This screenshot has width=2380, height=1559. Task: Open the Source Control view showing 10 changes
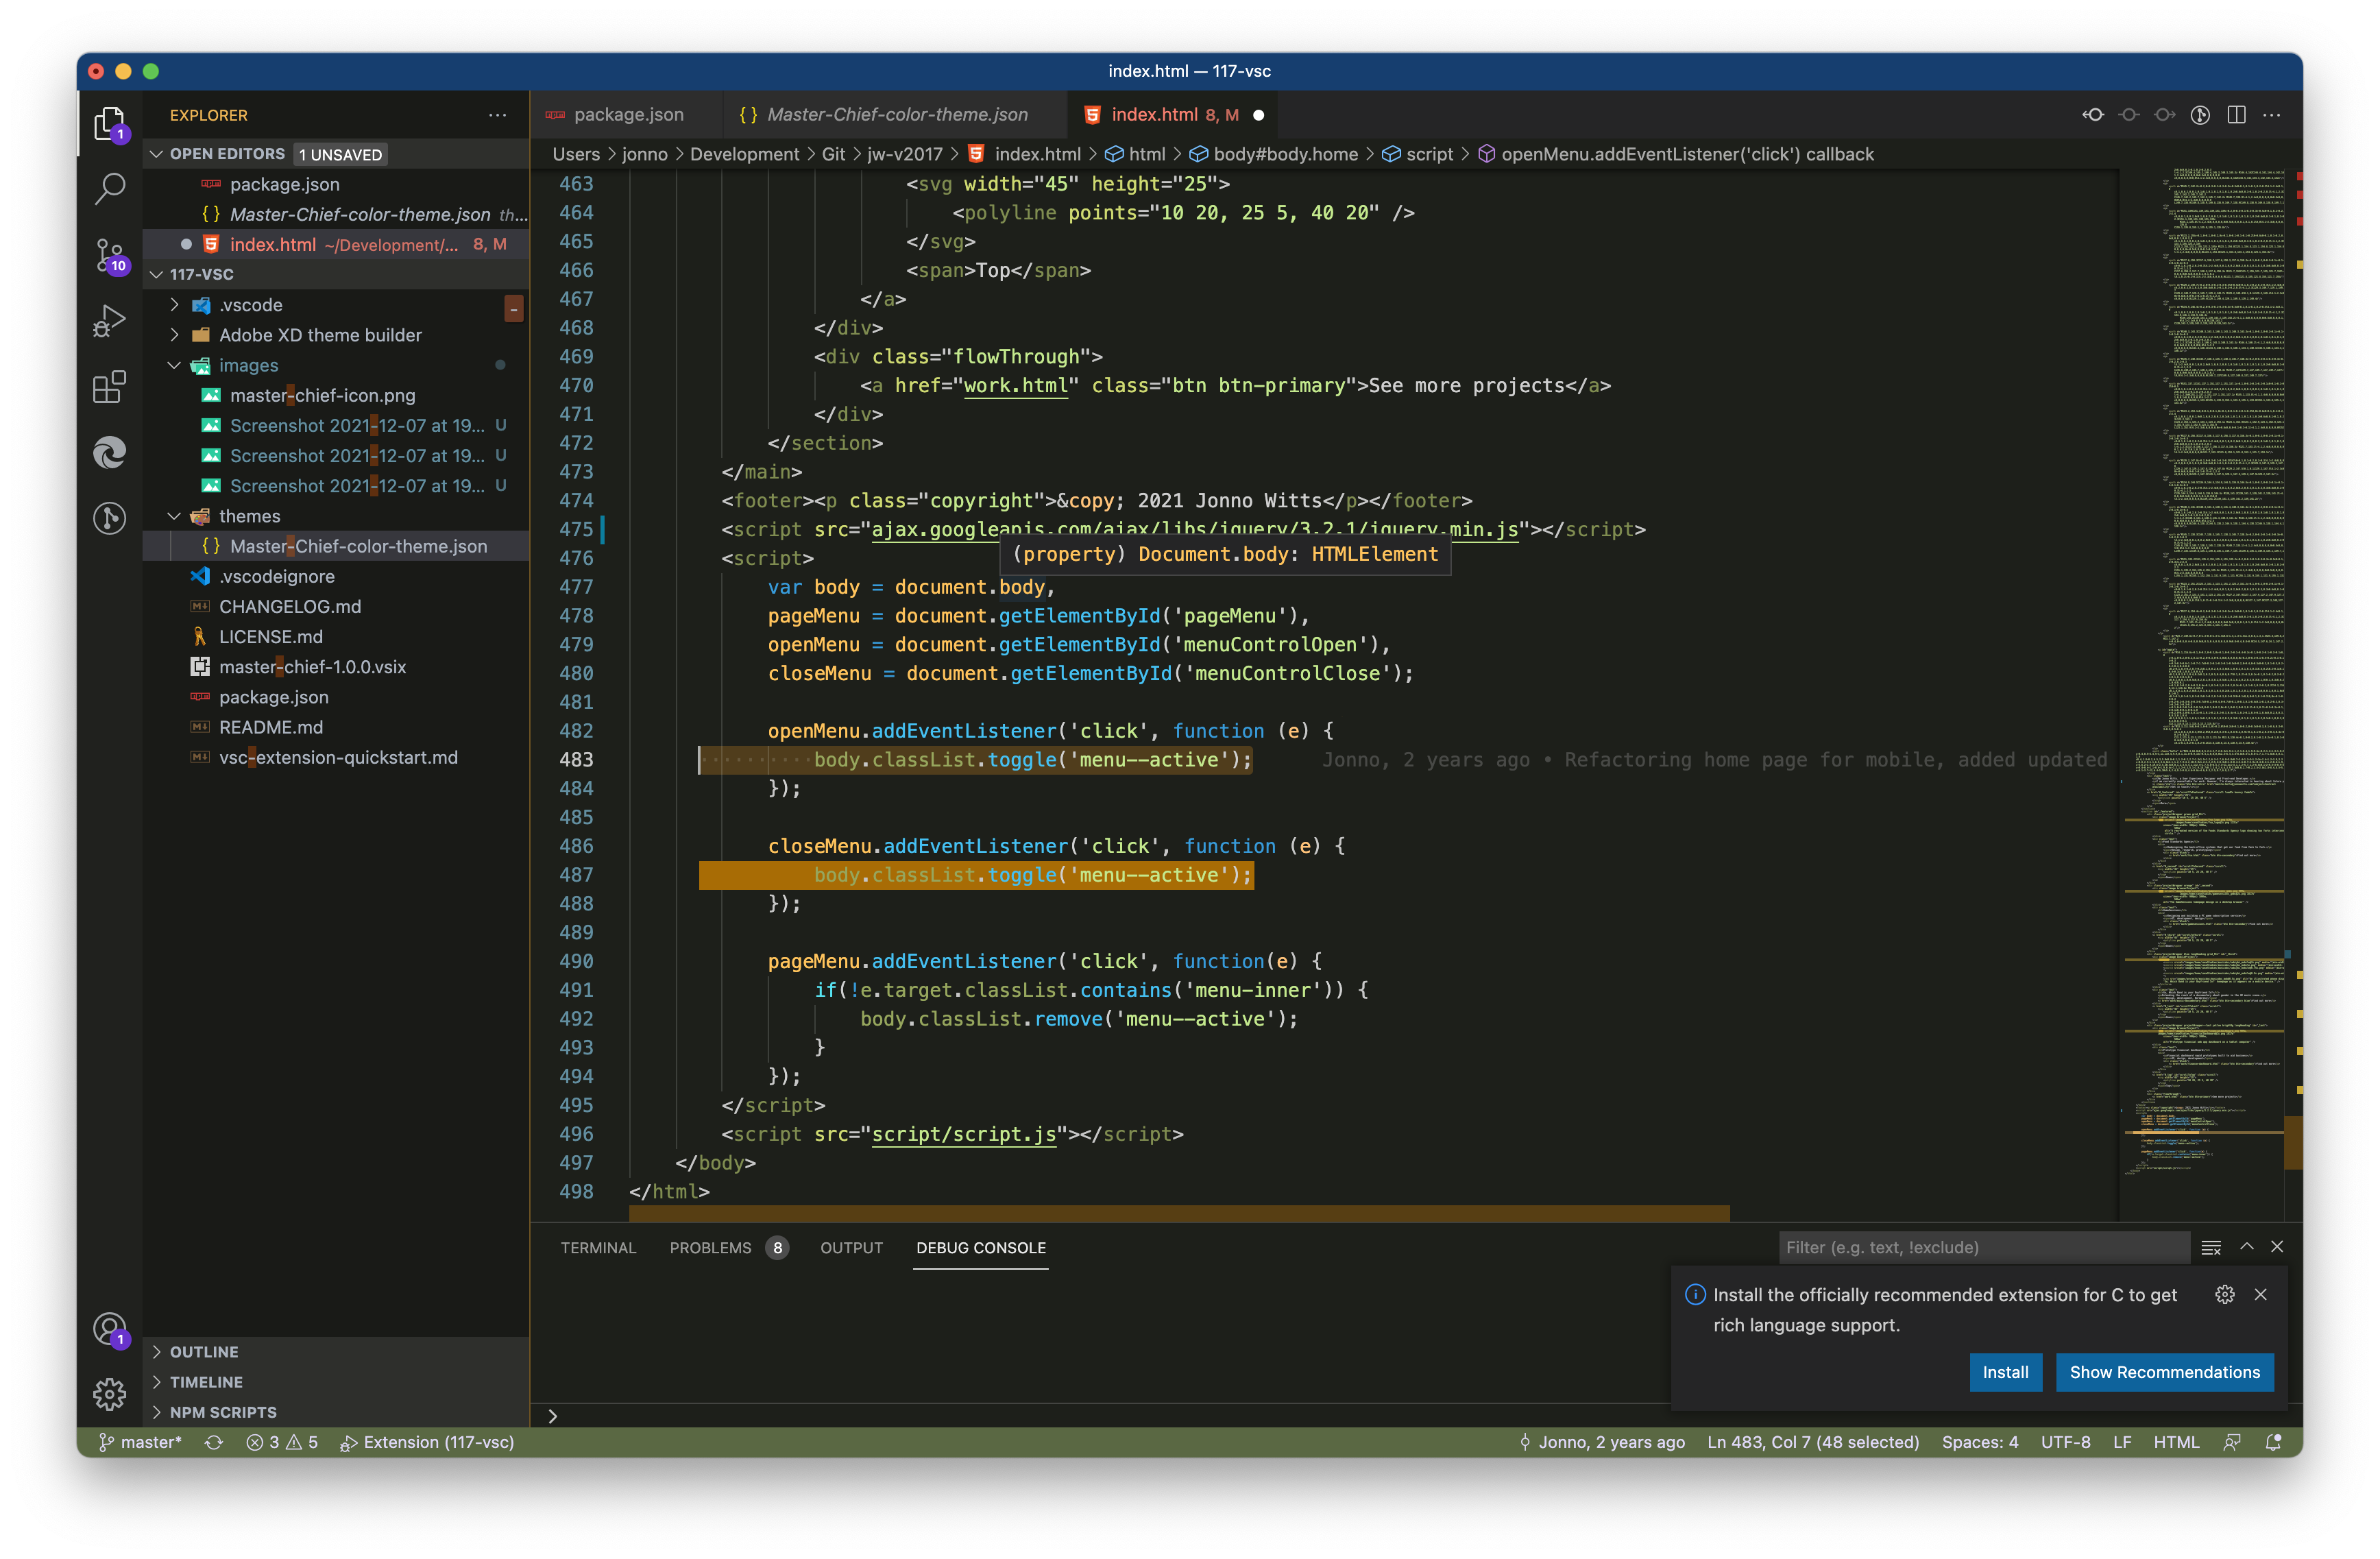point(110,255)
